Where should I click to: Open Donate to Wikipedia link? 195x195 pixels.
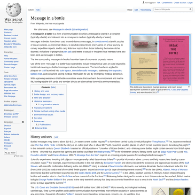[x=12, y=44]
